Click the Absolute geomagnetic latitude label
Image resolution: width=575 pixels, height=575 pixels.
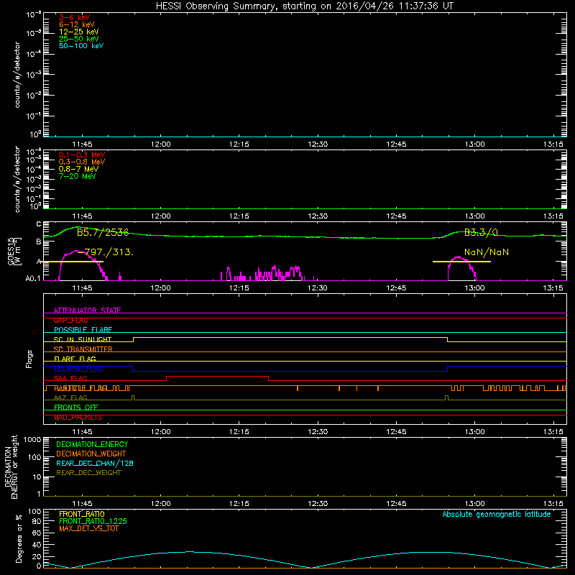tap(497, 515)
